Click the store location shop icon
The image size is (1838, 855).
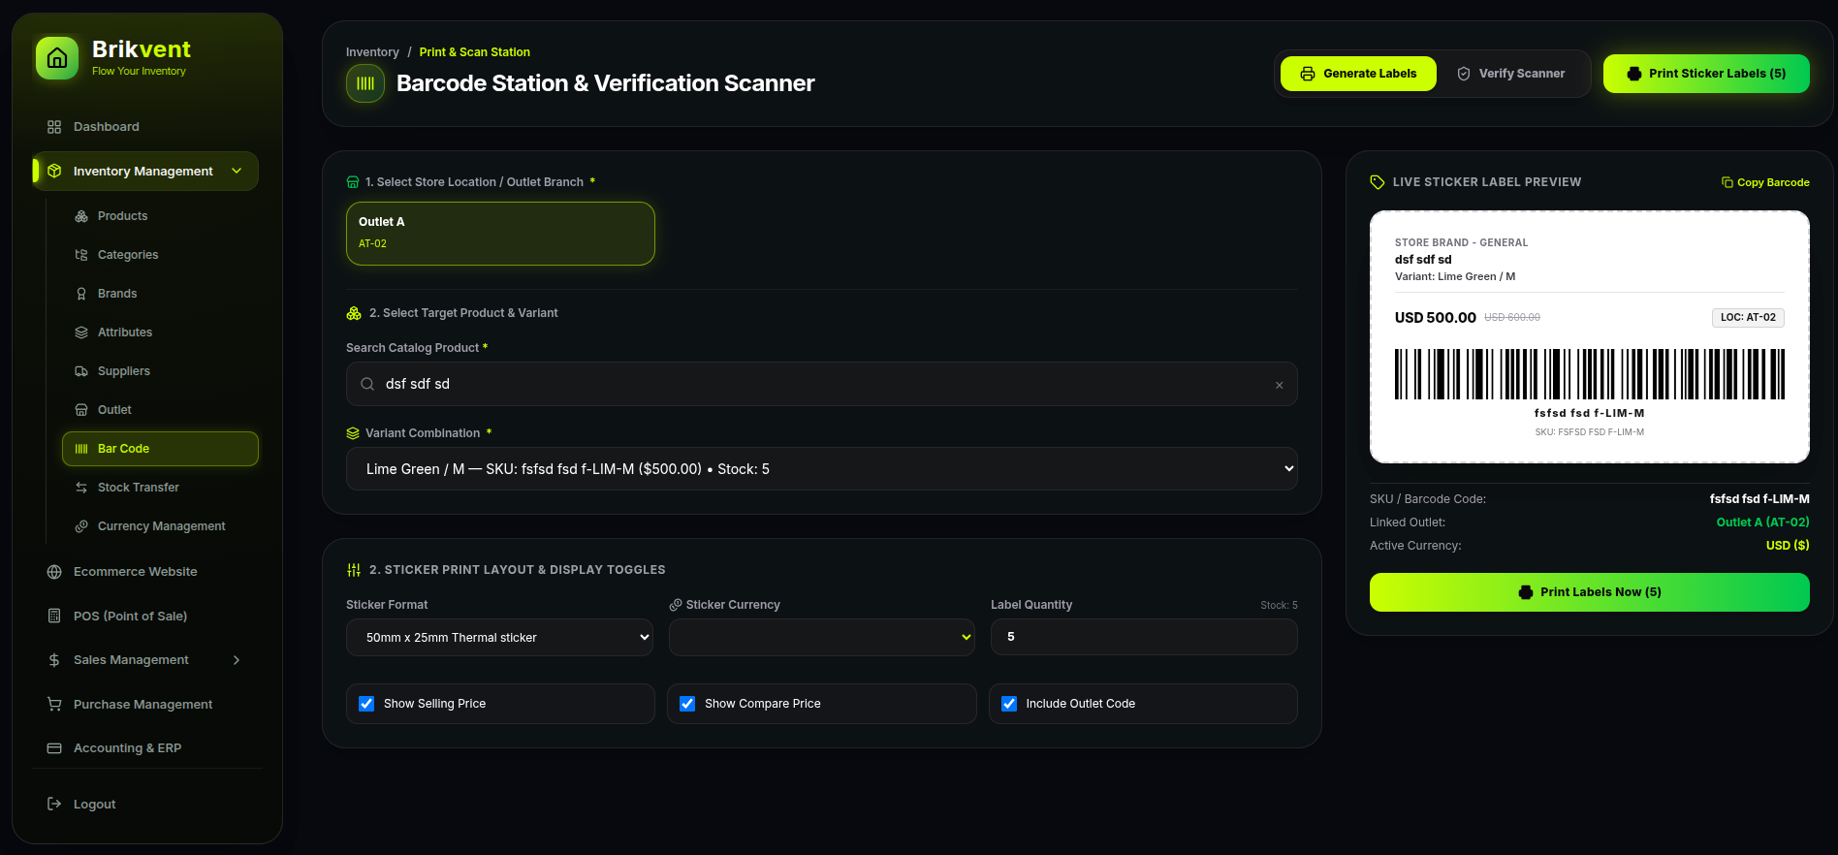point(353,182)
